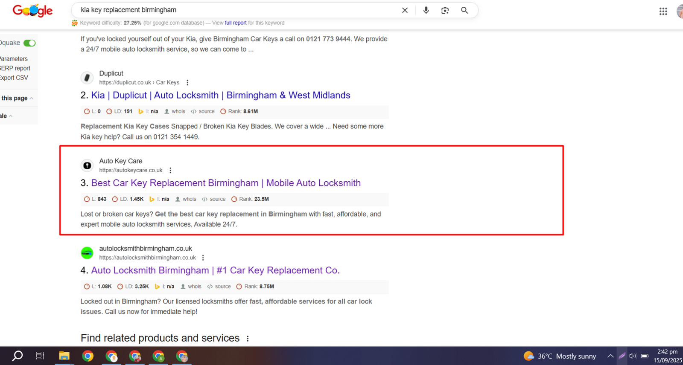Image resolution: width=683 pixels, height=365 pixels.
Task: Open Google Lens image search
Action: coord(445,10)
